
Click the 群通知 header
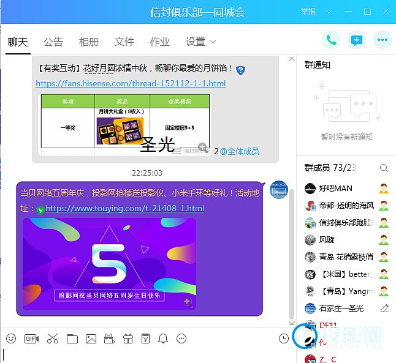tap(318, 65)
